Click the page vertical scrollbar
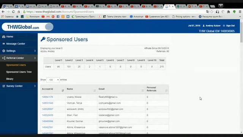 click(x=241, y=32)
